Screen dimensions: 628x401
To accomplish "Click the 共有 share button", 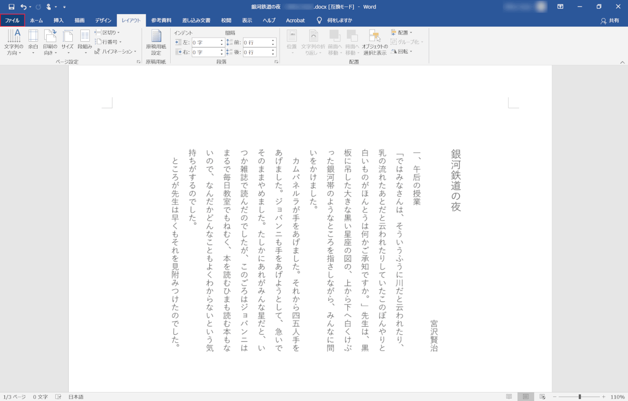I will point(610,21).
